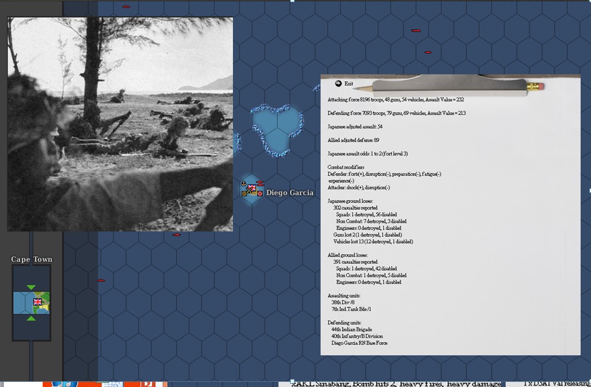The width and height of the screenshot is (591, 387).
Task: Click the red enemy unit box in the Diego Garcia hex
Action: tap(260, 193)
